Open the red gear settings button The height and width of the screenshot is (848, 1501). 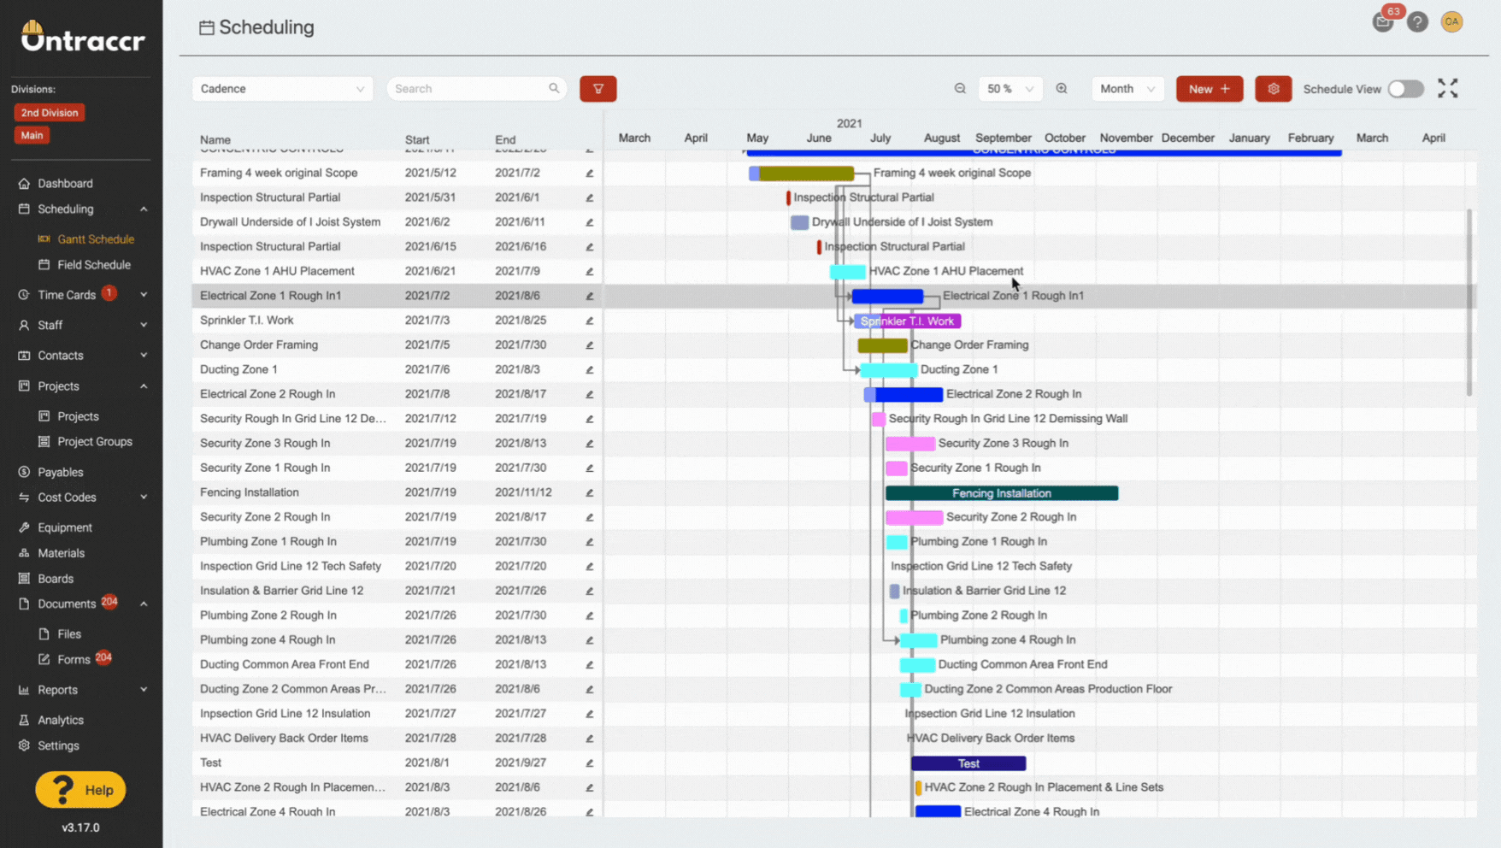(1273, 89)
